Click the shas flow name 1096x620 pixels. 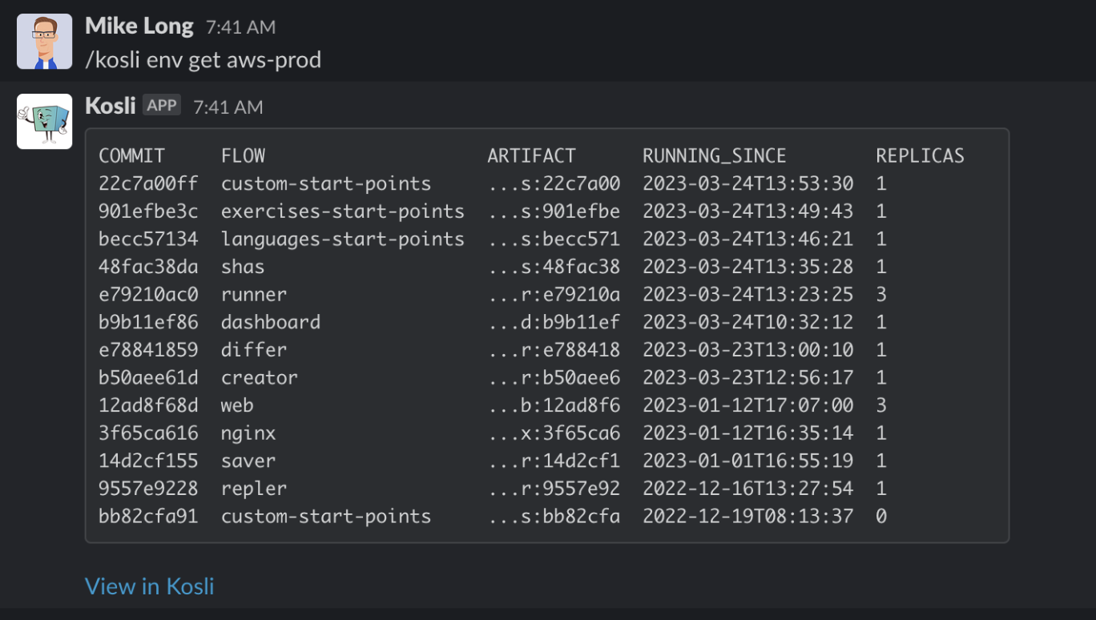click(x=243, y=267)
